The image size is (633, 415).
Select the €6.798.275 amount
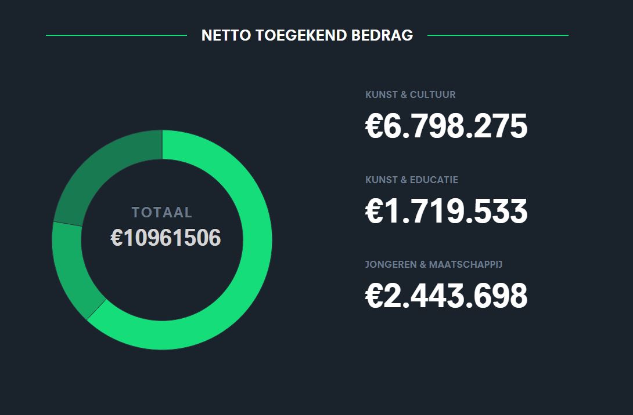pyautogui.click(x=446, y=126)
